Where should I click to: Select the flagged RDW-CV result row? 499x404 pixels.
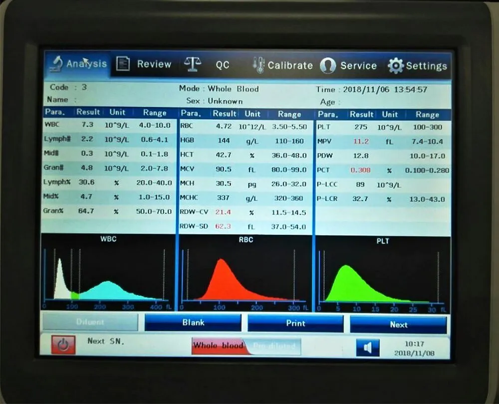click(x=245, y=212)
